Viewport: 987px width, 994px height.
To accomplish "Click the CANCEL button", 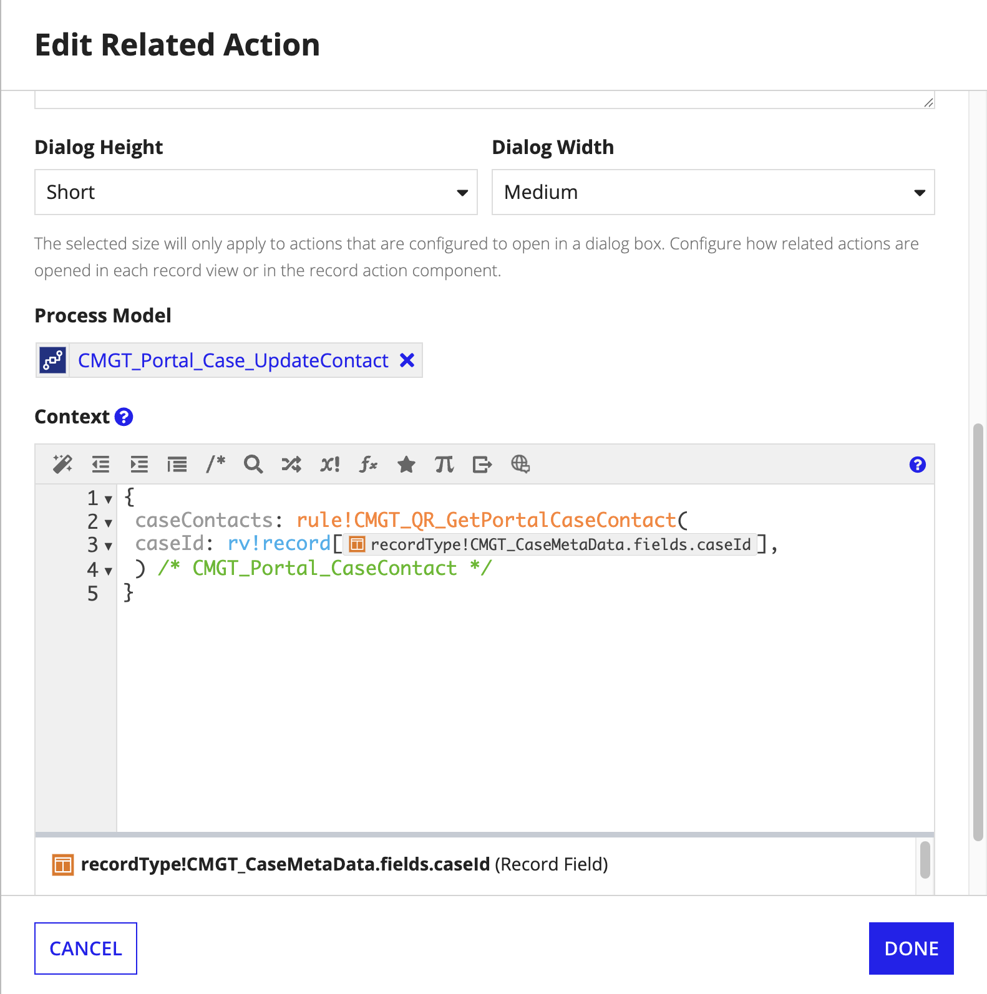I will point(85,948).
